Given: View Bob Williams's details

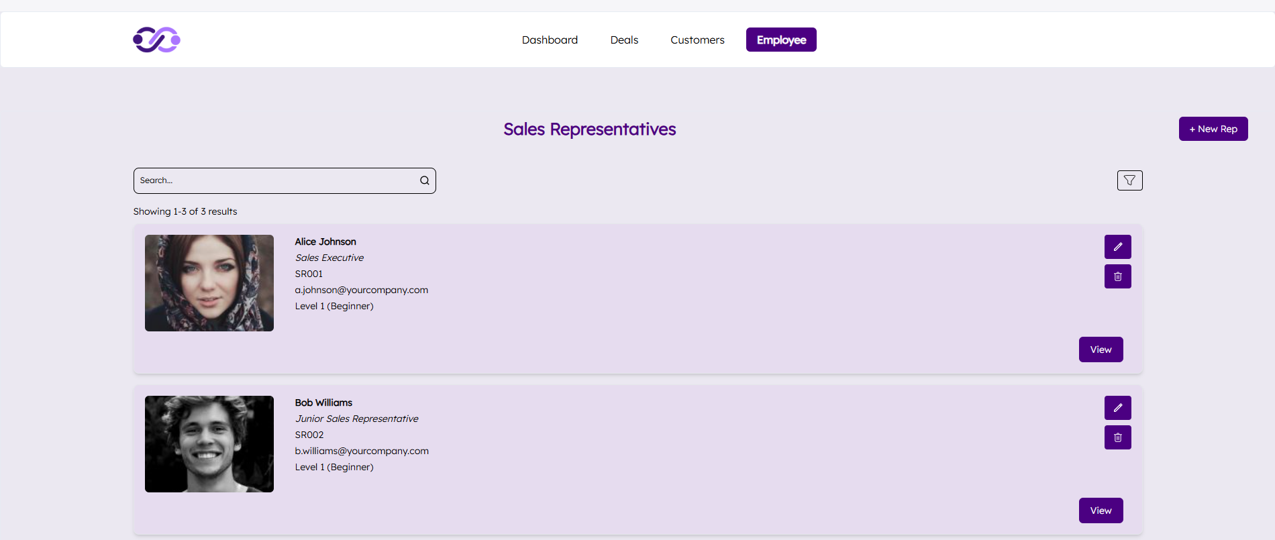Looking at the screenshot, I should pyautogui.click(x=1101, y=510).
